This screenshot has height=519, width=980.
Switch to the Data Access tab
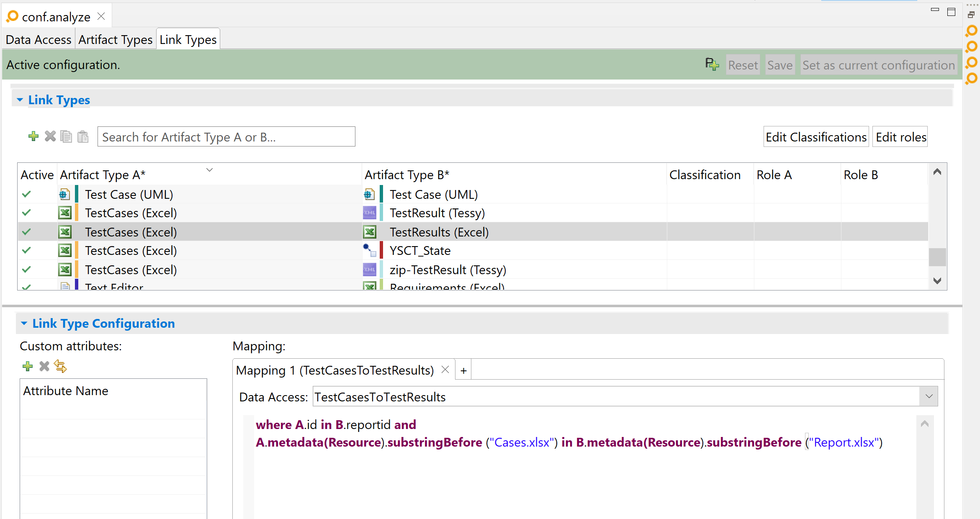(x=39, y=40)
